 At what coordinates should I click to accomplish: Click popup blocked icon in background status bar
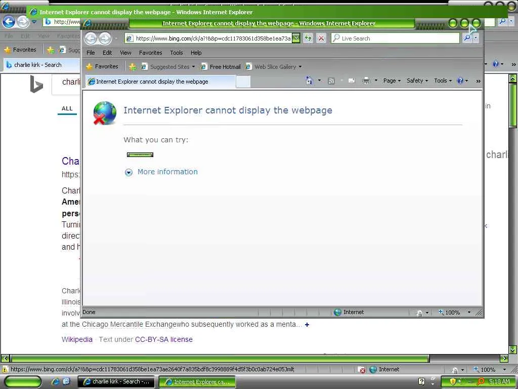coord(362,370)
